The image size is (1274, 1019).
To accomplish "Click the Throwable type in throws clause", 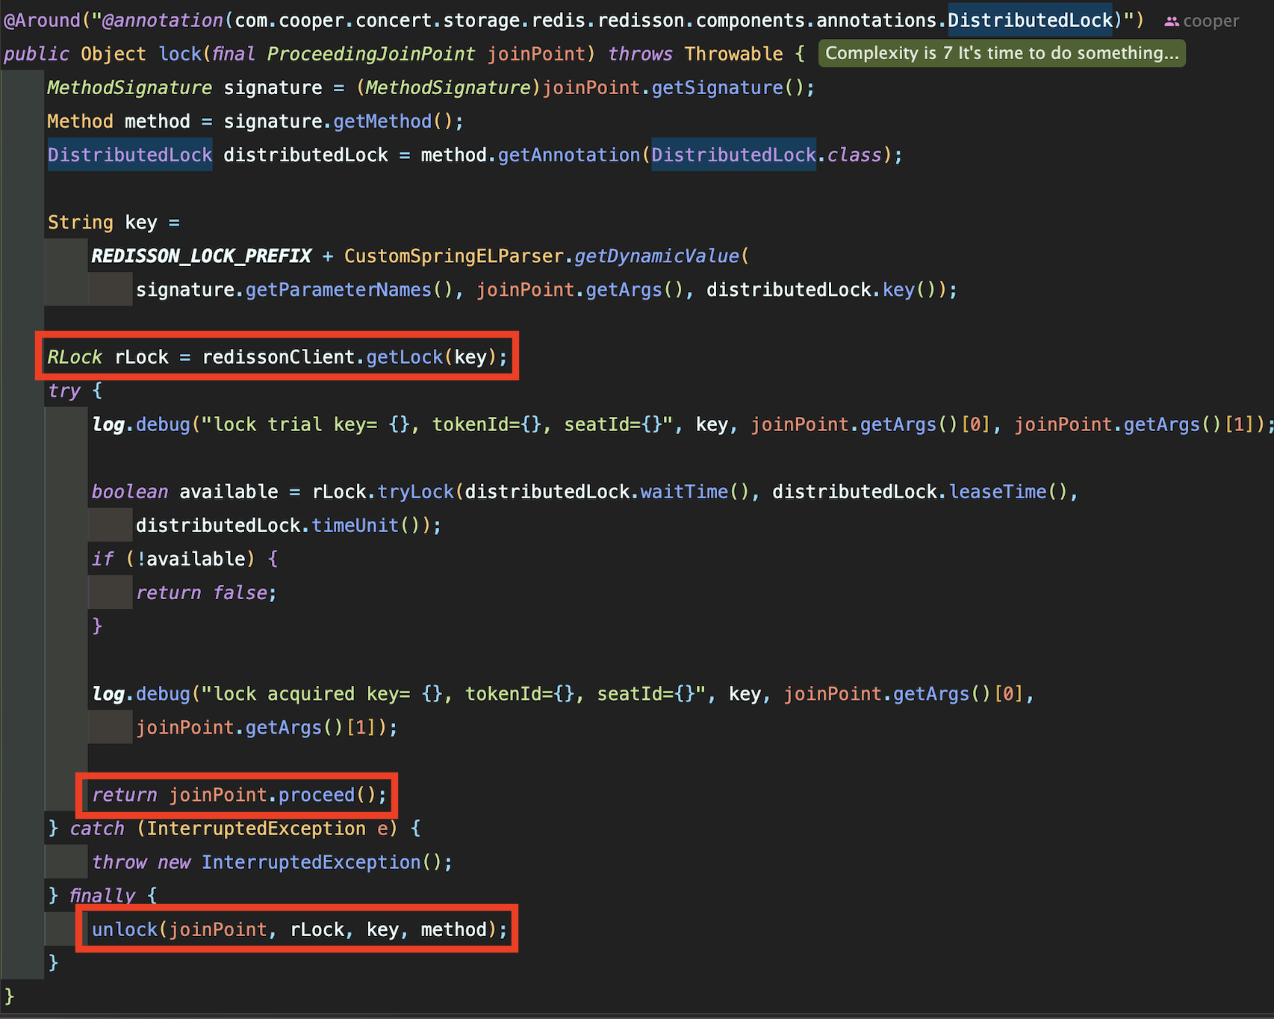I will coord(733,54).
